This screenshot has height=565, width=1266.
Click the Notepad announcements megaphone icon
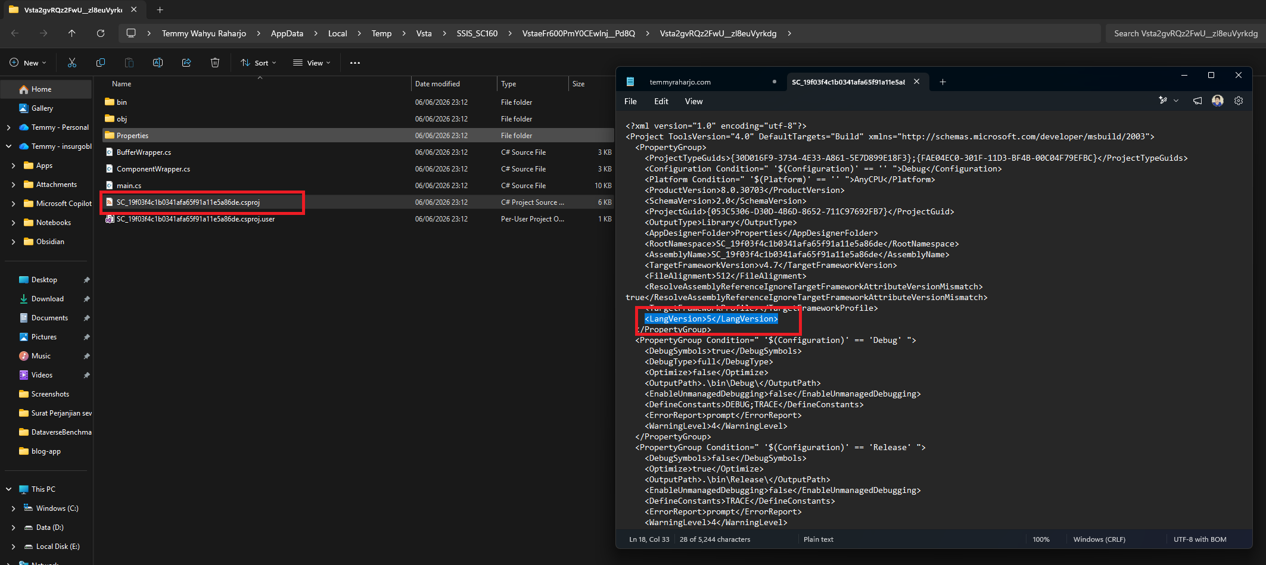[1197, 101]
